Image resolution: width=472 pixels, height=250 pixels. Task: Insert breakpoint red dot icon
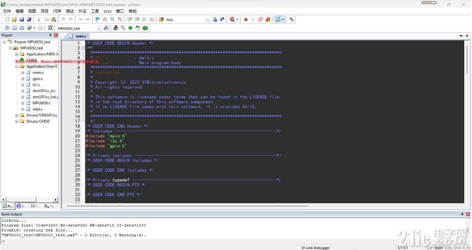(246, 20)
